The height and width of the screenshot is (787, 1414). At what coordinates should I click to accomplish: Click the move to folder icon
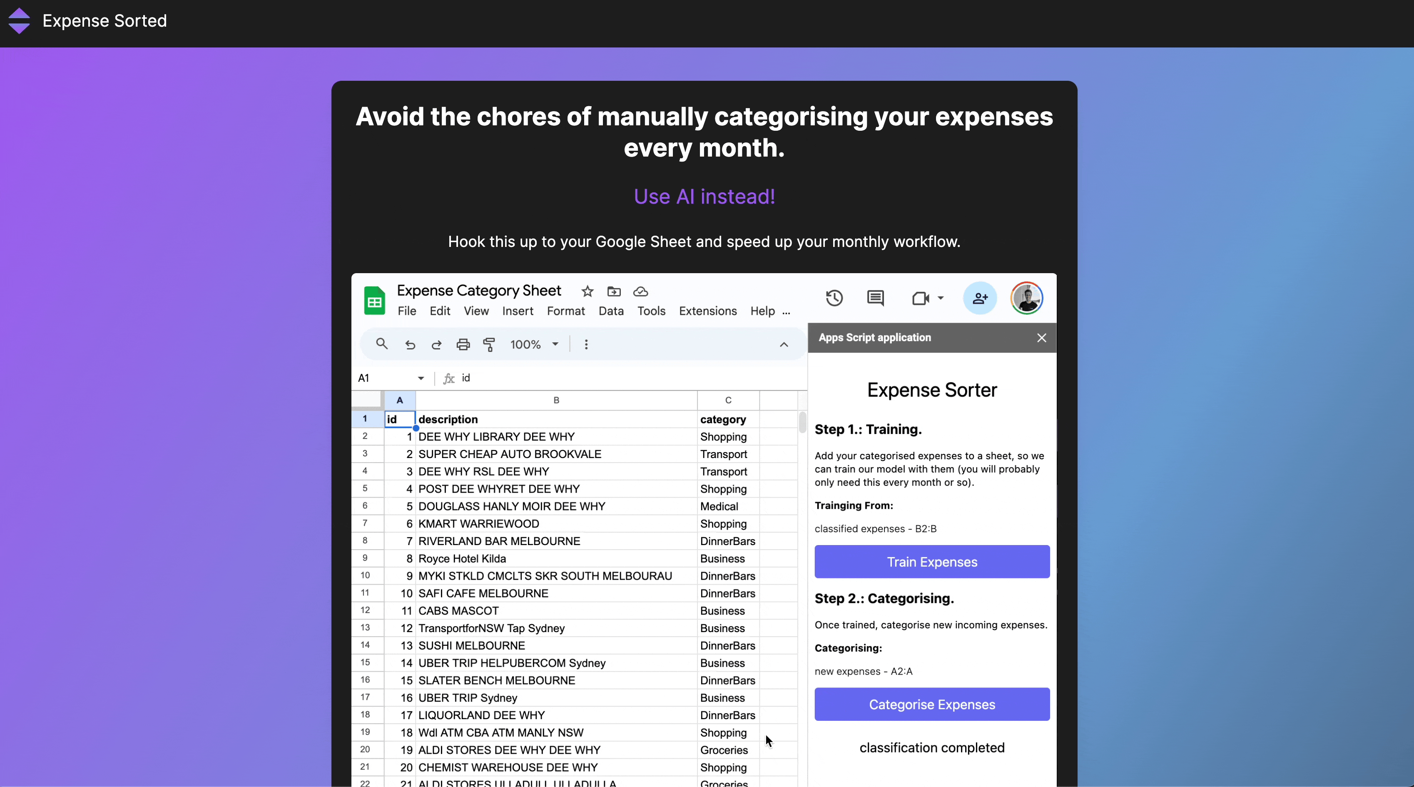614,291
